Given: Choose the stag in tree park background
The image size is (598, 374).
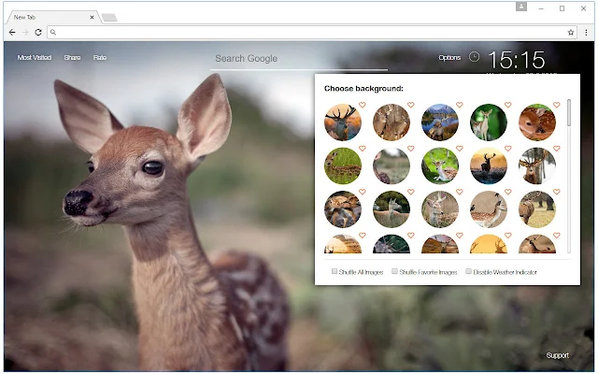Looking at the screenshot, I should [537, 209].
